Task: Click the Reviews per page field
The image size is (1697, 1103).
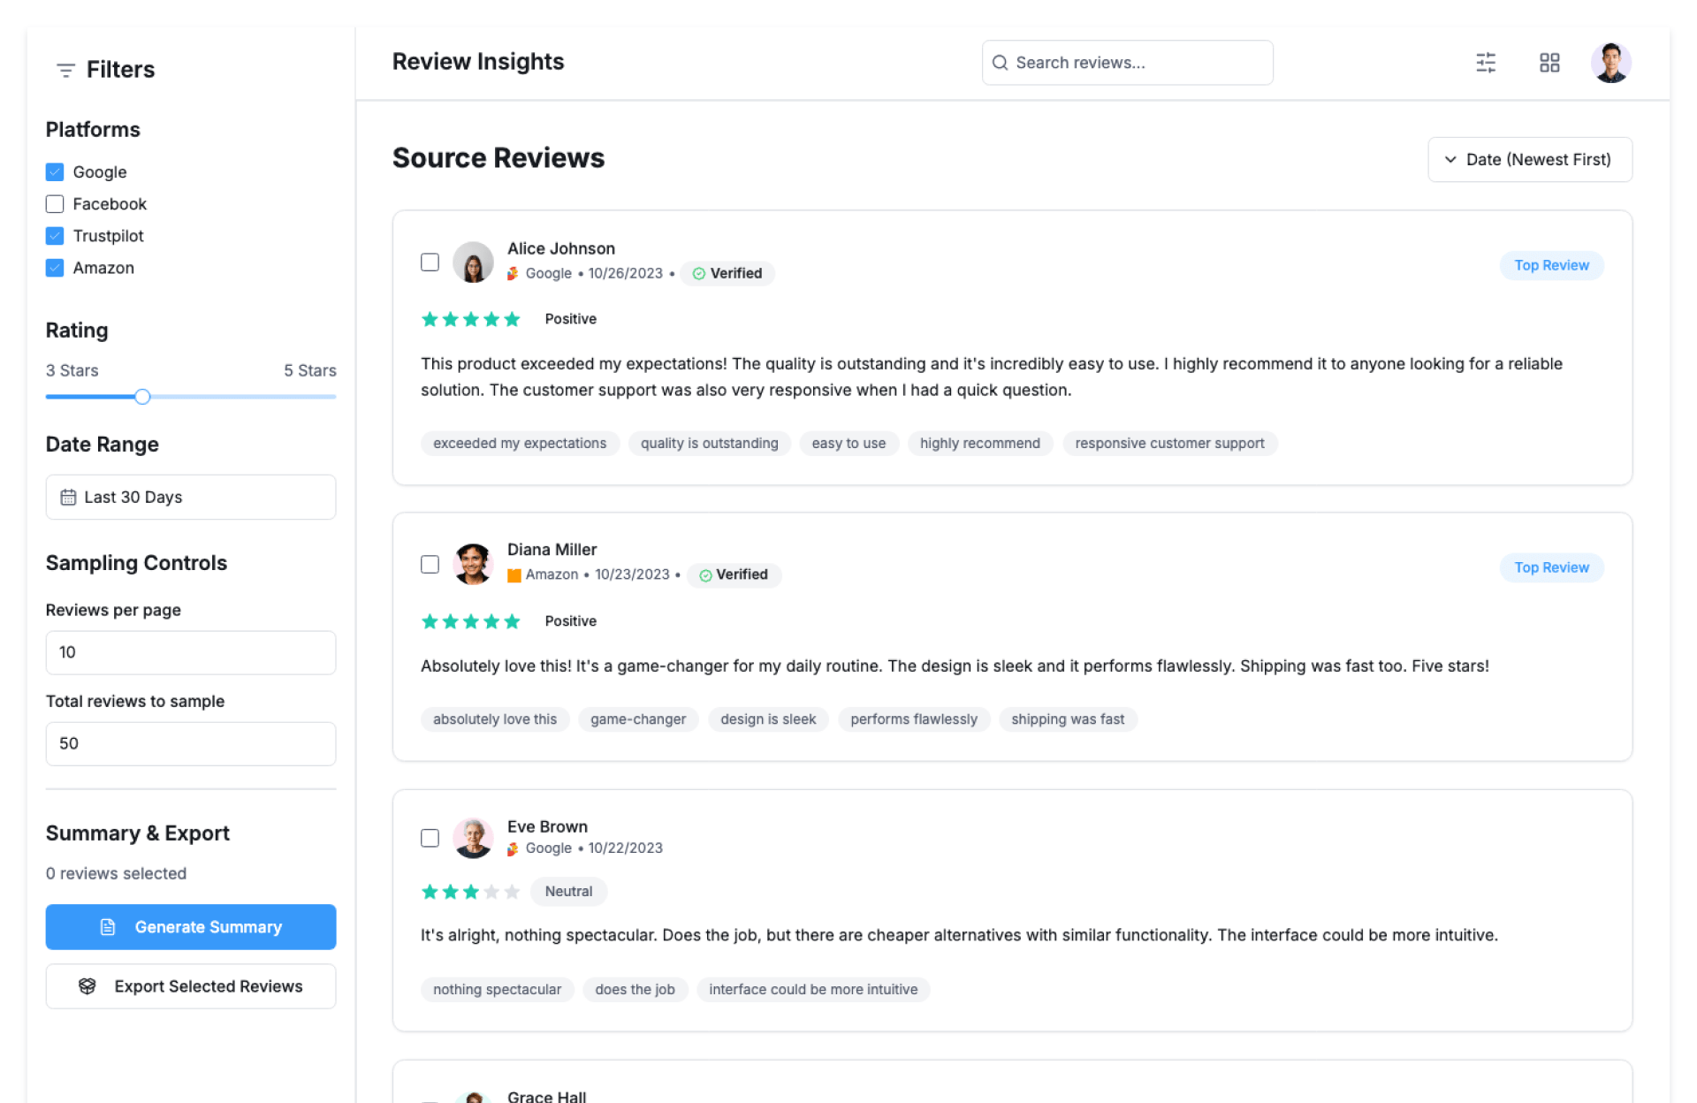Action: point(190,652)
